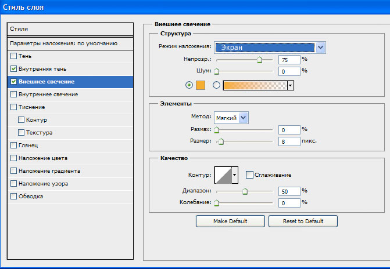The height and width of the screenshot is (269, 390).
Task: Open the gradient preset dropdown arrow
Action: 290,85
